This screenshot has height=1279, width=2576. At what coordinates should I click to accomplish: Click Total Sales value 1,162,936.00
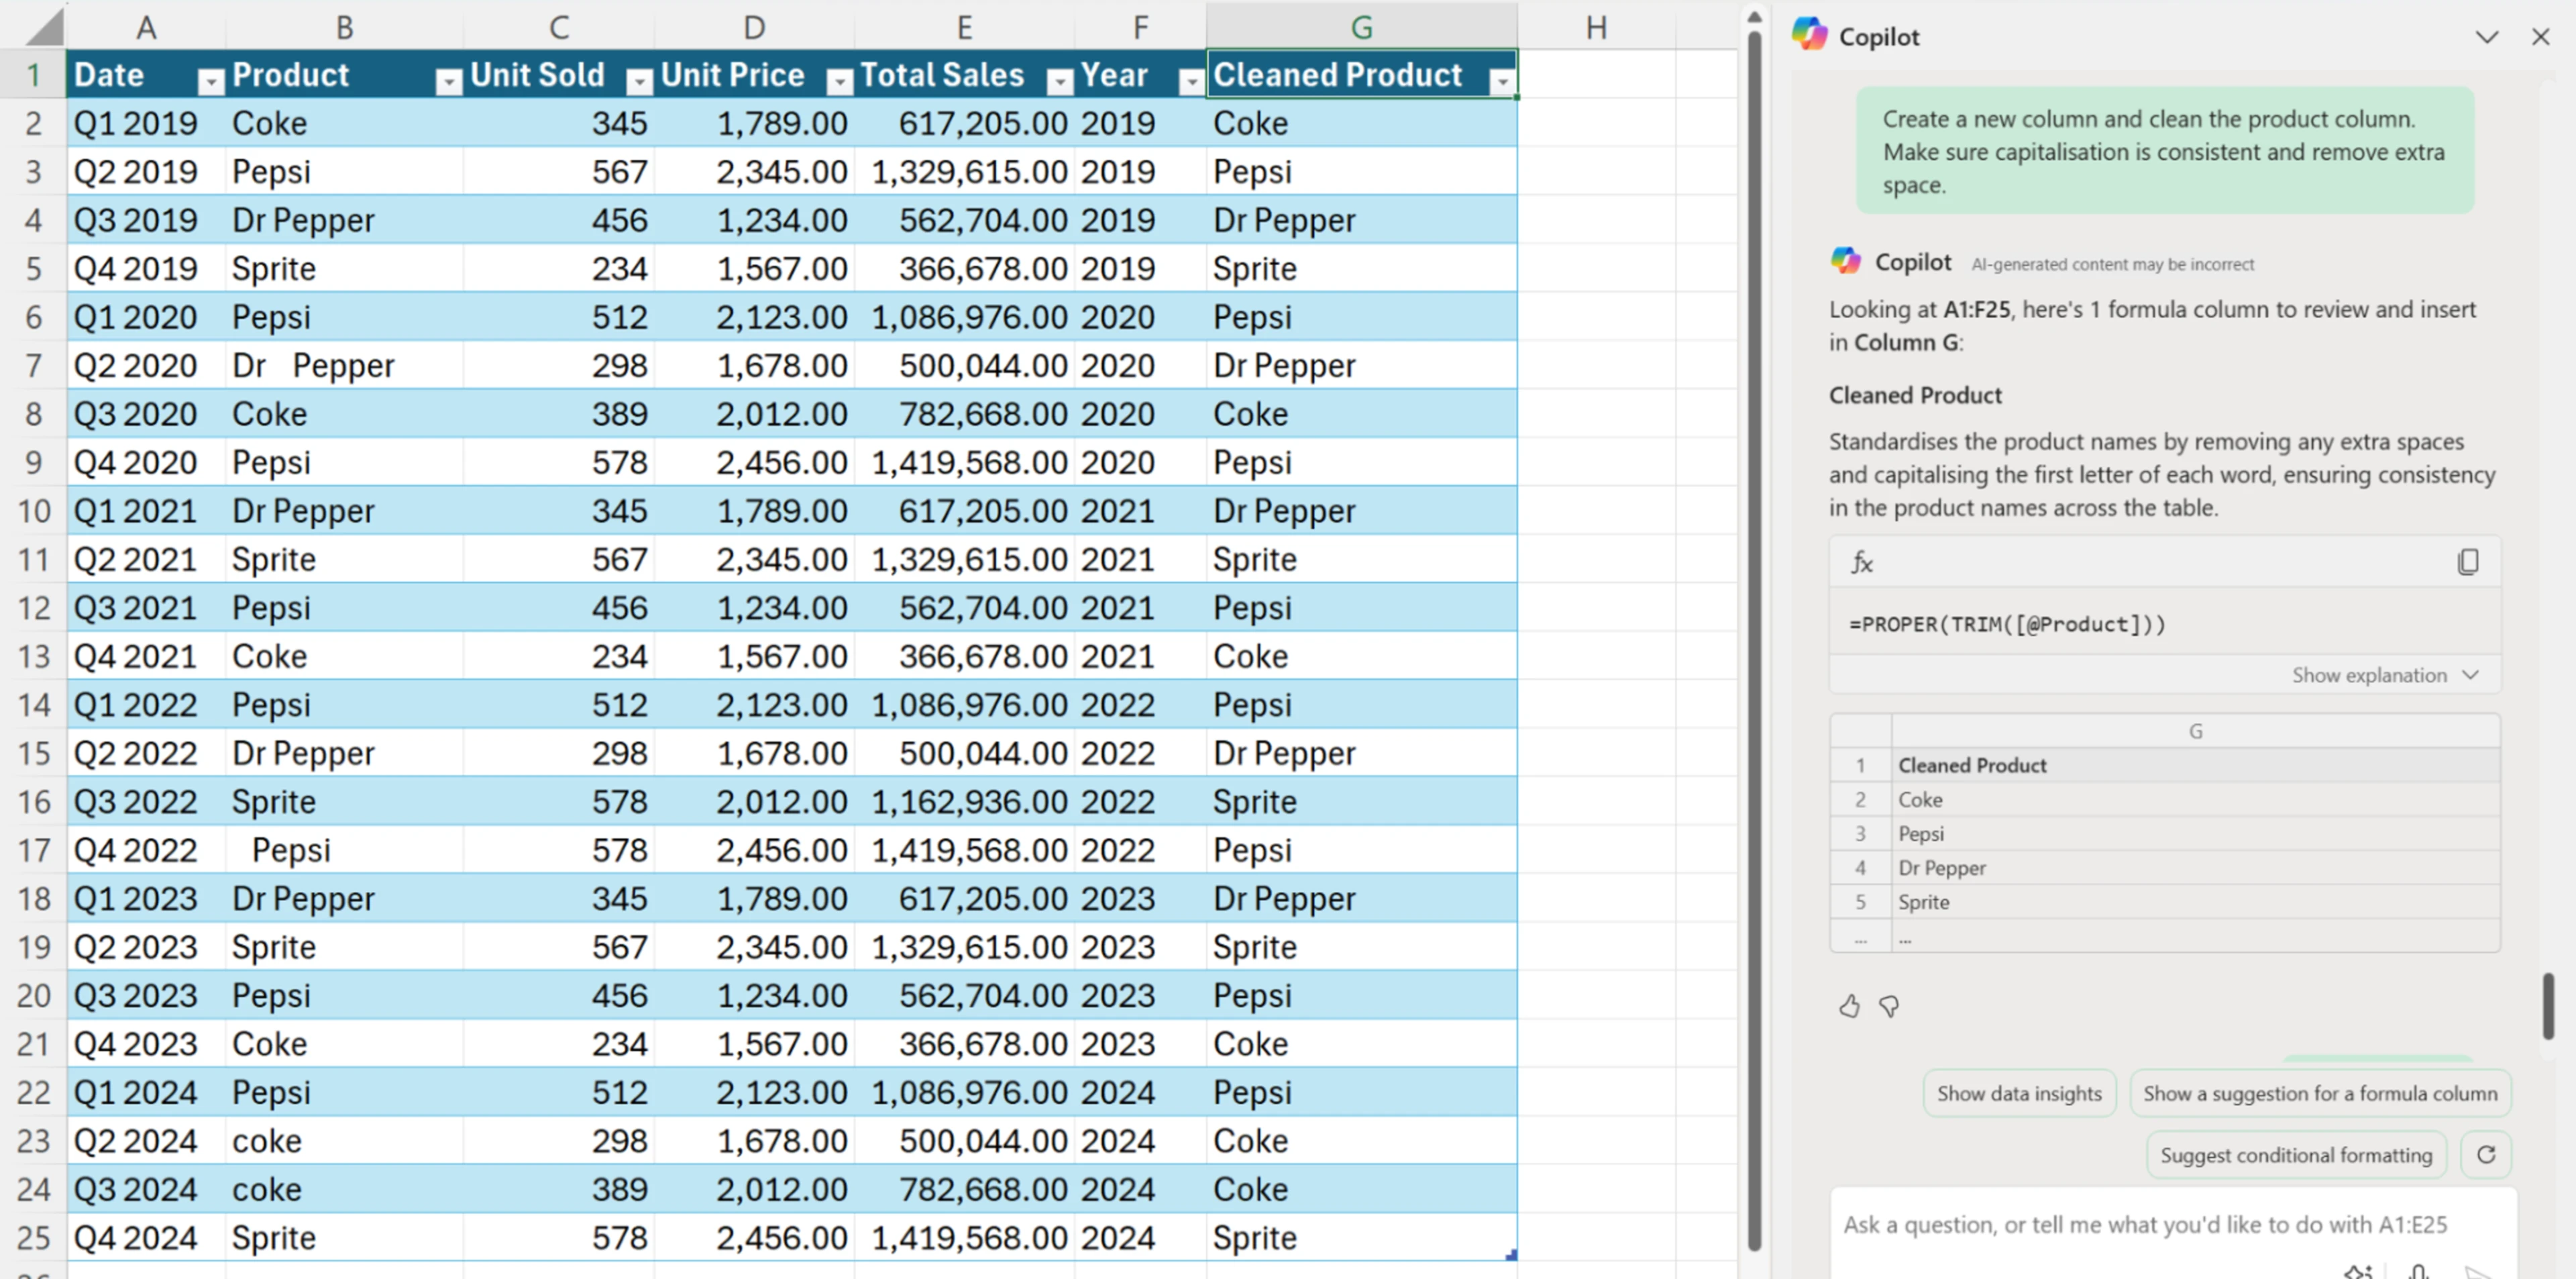964,801
